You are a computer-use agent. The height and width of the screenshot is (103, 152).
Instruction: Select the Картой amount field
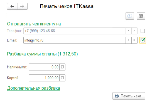coord(44,78)
